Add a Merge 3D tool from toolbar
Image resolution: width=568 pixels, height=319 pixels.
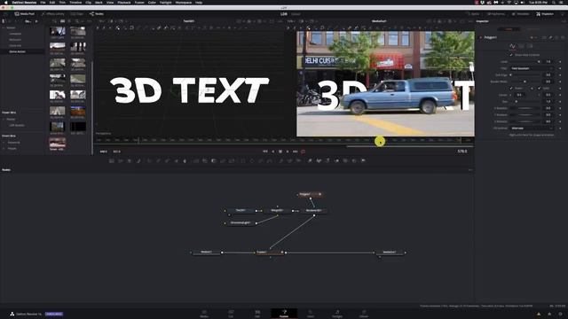click(x=337, y=160)
